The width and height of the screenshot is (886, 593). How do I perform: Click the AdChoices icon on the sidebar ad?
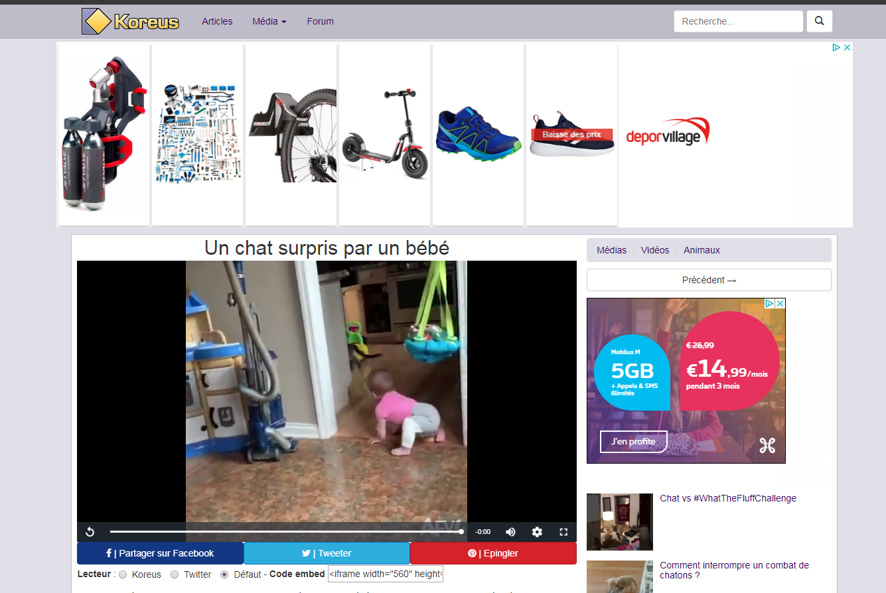point(770,303)
